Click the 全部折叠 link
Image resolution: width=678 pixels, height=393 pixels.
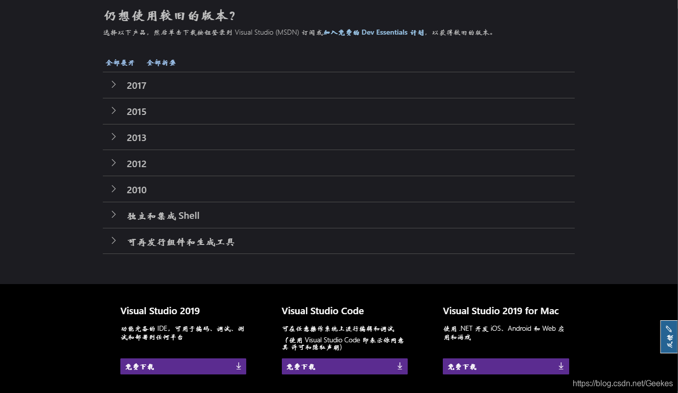[x=161, y=63]
